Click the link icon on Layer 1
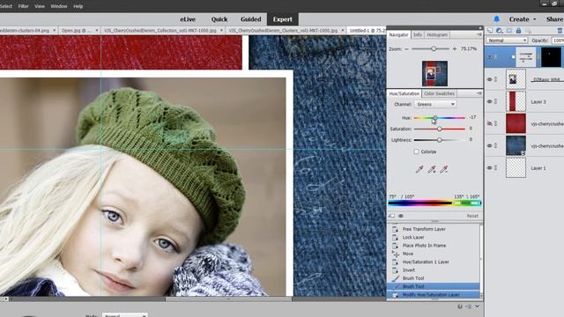The width and height of the screenshot is (564, 317). [495, 168]
